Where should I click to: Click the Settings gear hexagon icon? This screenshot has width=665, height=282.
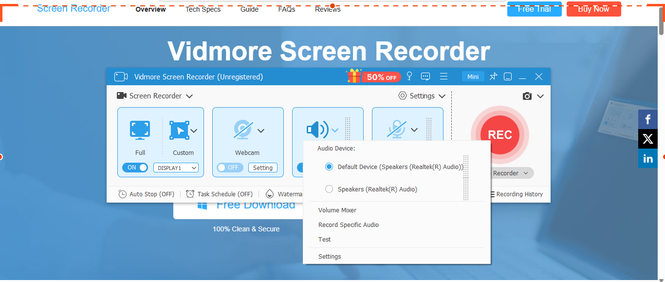click(x=403, y=96)
